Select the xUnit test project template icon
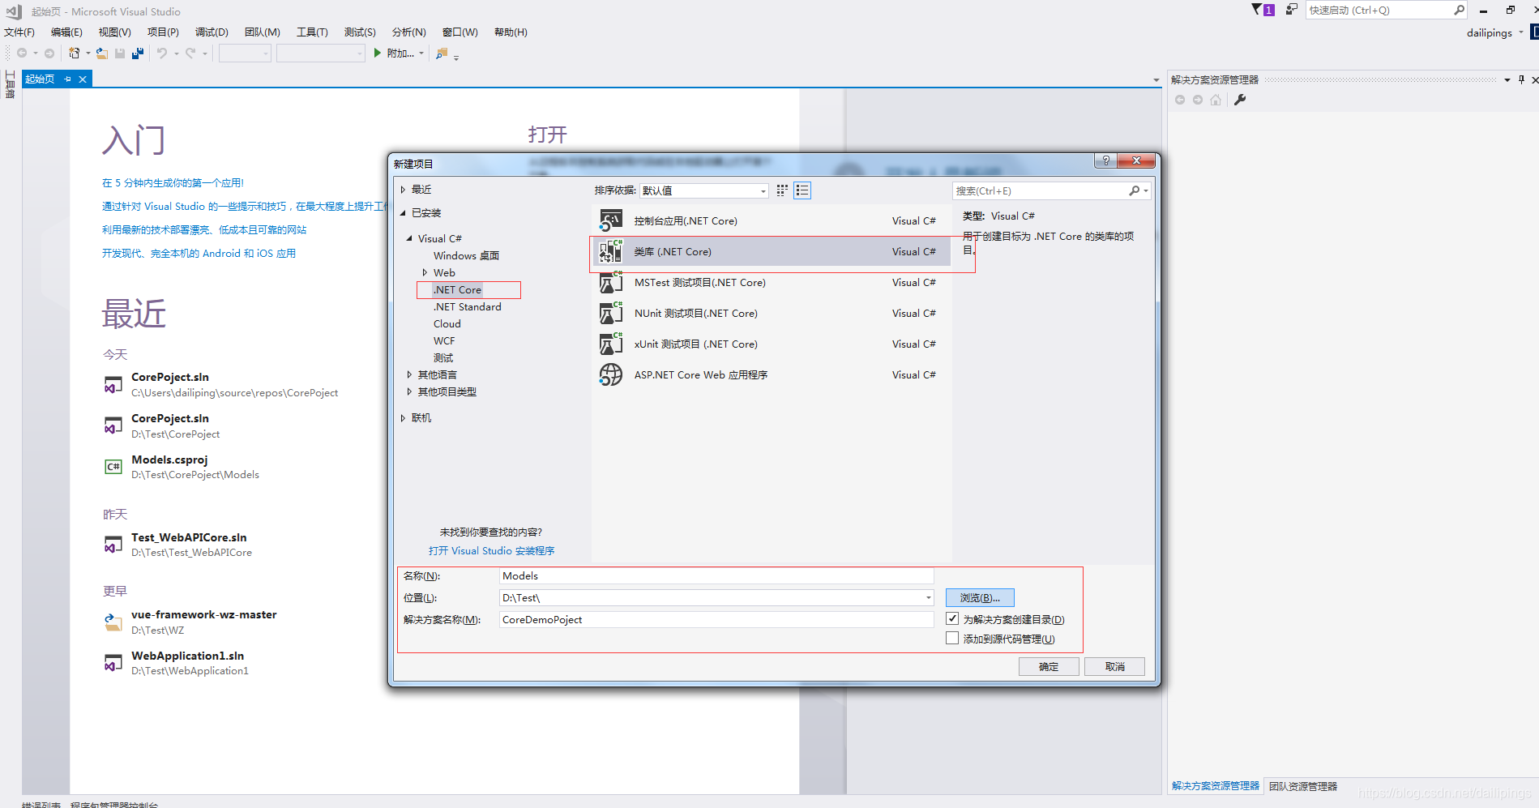This screenshot has height=808, width=1539. [611, 344]
